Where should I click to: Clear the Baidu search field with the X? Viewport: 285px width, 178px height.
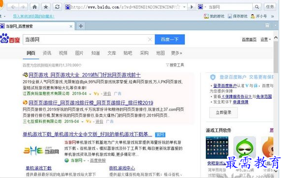pos(150,40)
